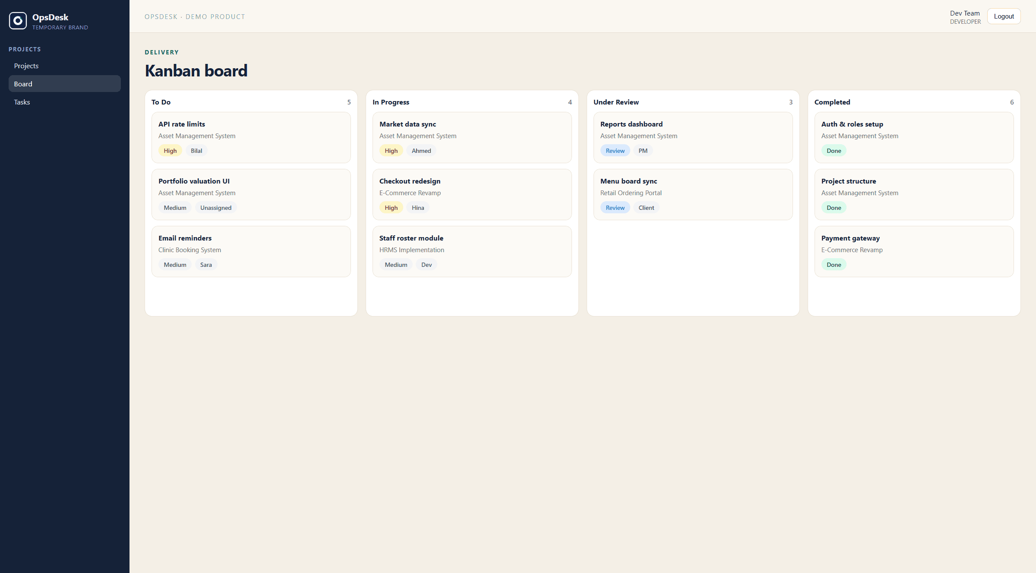Viewport: 1036px width, 573px height.
Task: Click the Clinic Booking System project text
Action: click(190, 250)
